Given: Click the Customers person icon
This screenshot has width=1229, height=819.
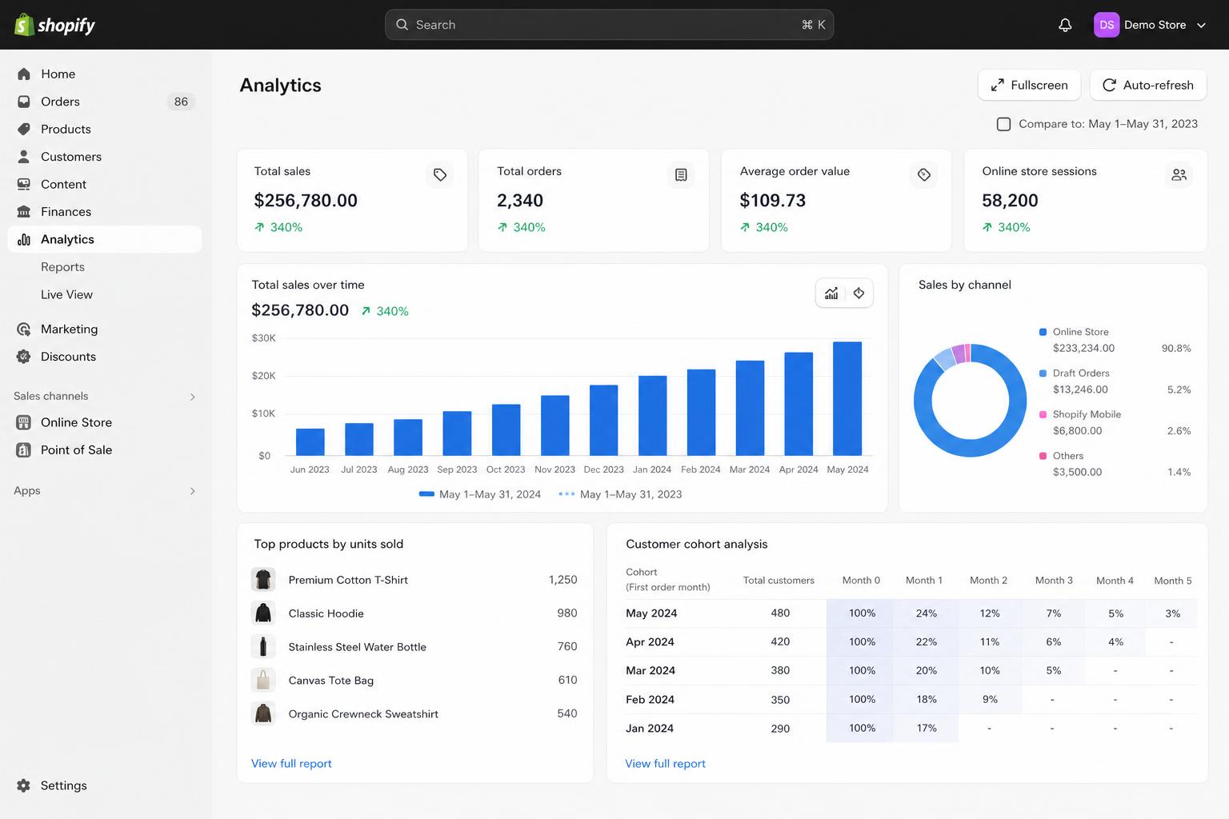Looking at the screenshot, I should coord(24,157).
